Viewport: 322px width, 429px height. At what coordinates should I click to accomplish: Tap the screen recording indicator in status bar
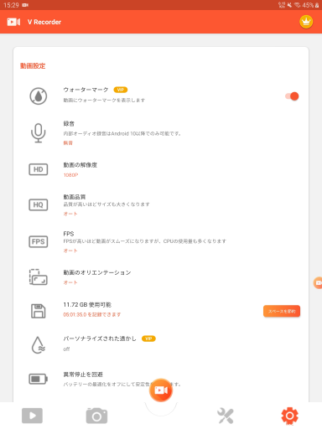tap(25, 5)
